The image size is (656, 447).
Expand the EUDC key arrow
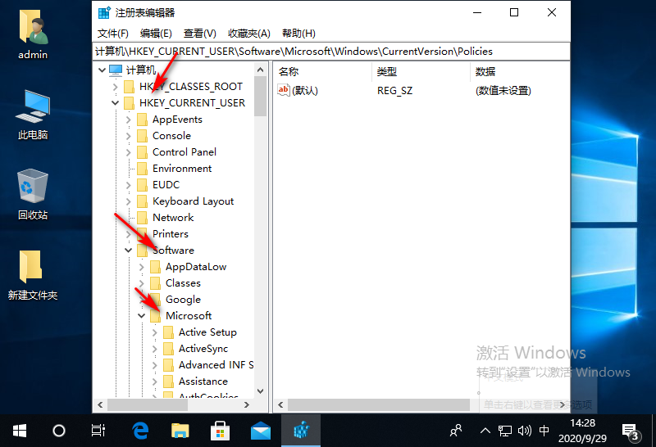(128, 185)
